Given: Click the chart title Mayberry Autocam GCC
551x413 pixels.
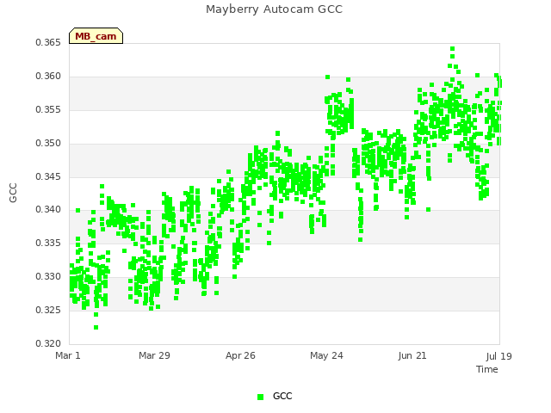Looking at the screenshot, I should tap(274, 9).
